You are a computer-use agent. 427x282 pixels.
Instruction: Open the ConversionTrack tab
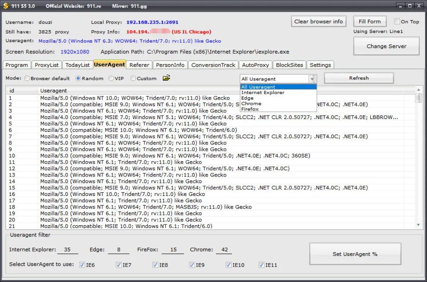pos(213,65)
